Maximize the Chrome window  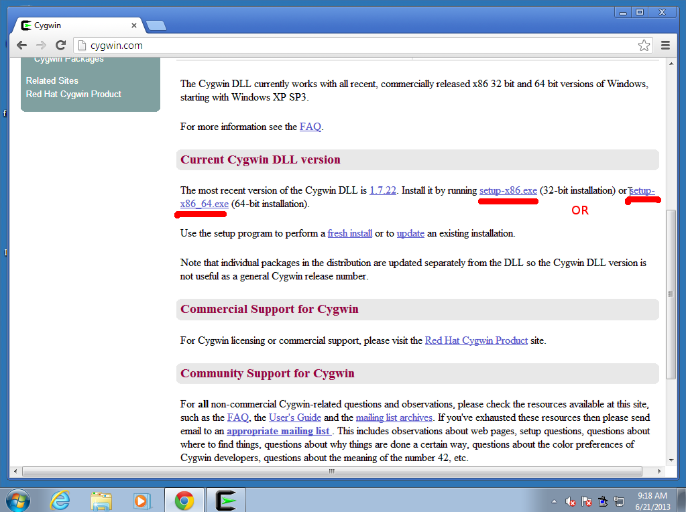(x=640, y=13)
